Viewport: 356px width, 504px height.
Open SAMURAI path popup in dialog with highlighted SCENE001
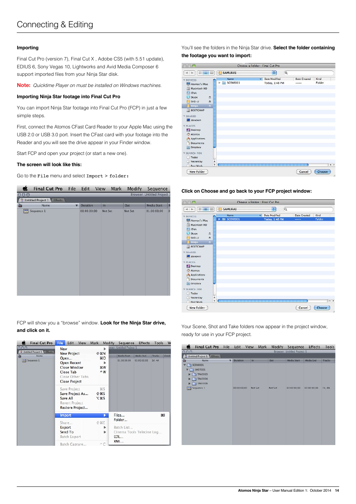(x=247, y=209)
